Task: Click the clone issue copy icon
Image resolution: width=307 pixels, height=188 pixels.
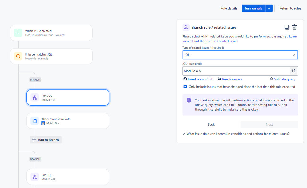Action: 35,121
